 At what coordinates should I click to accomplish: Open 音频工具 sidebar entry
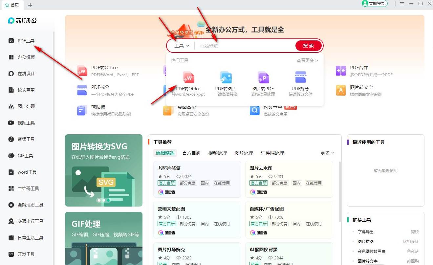pyautogui.click(x=22, y=139)
